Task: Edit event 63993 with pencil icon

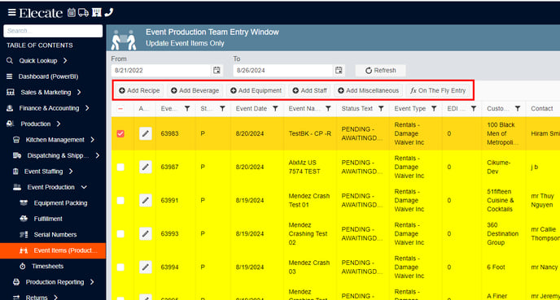Action: [146, 234]
